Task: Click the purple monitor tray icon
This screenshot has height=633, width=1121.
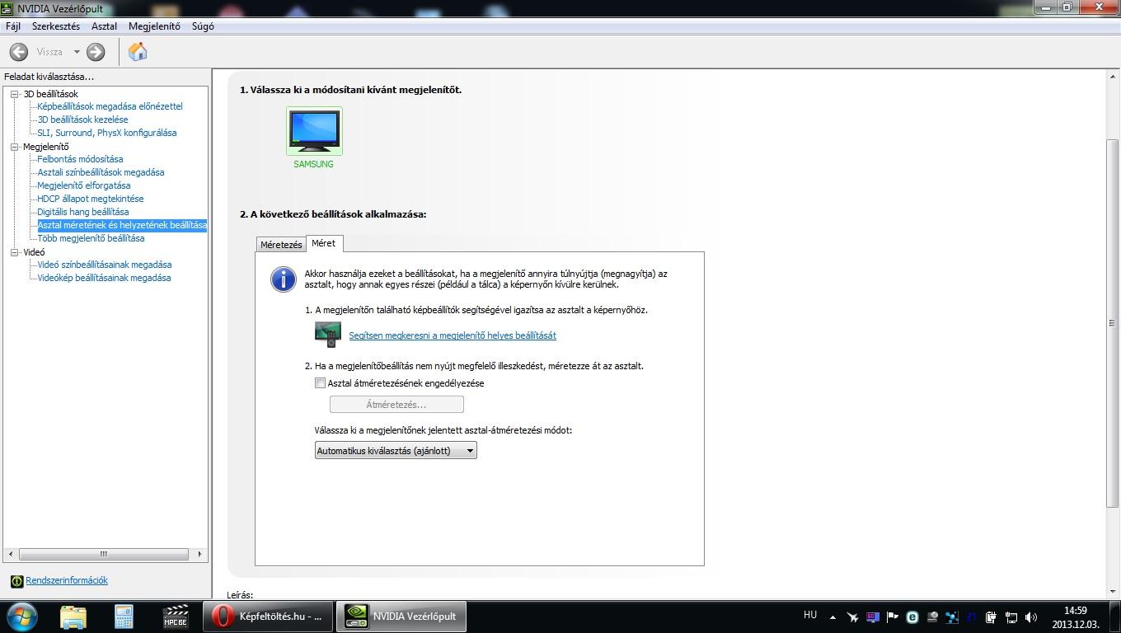Action: pos(873,617)
